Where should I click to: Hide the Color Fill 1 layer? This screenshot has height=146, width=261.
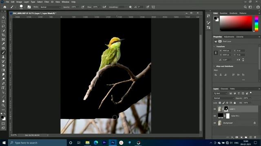pyautogui.click(x=215, y=116)
